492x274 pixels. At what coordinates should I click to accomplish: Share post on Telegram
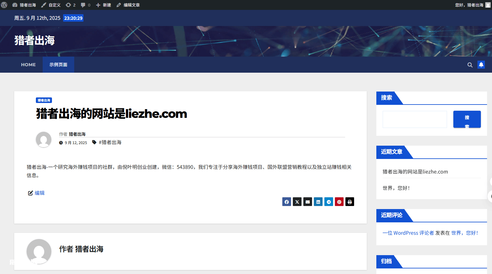click(329, 202)
